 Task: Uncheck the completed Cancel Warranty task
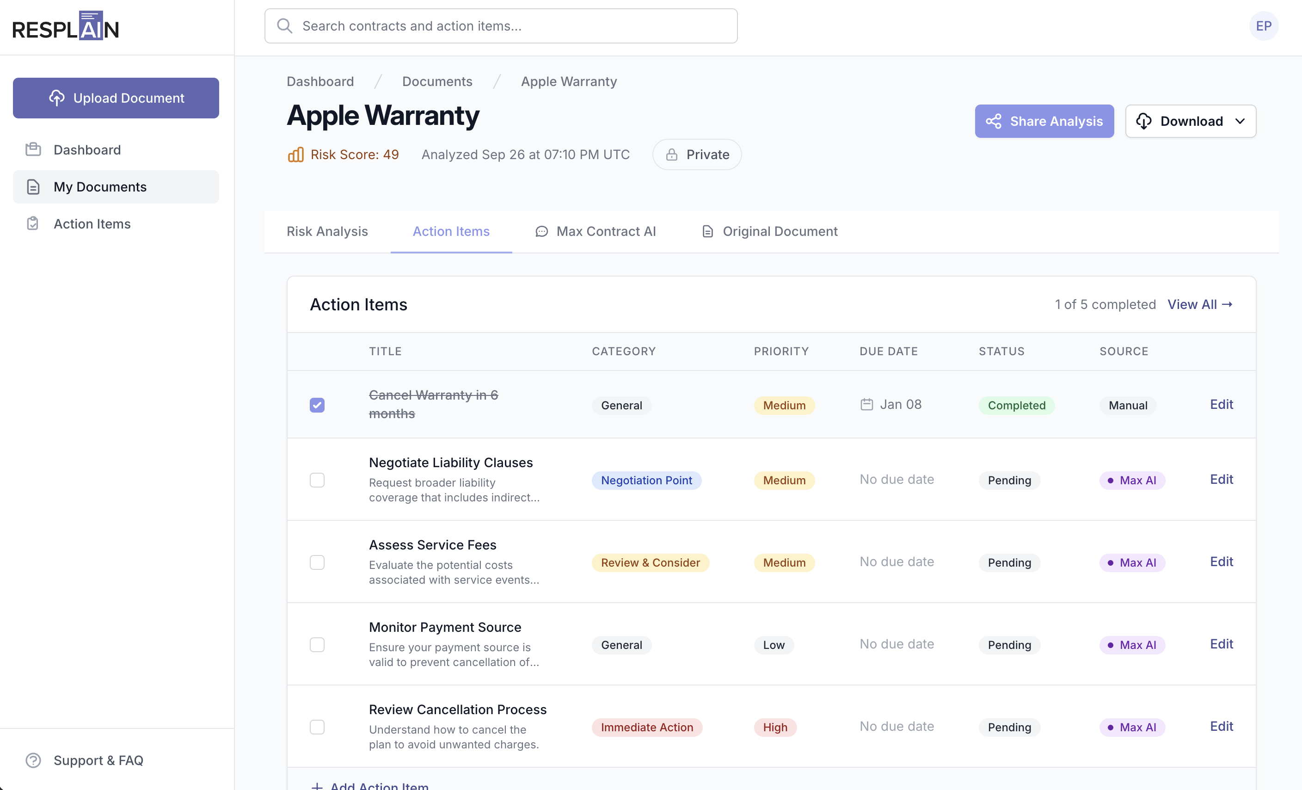tap(317, 405)
